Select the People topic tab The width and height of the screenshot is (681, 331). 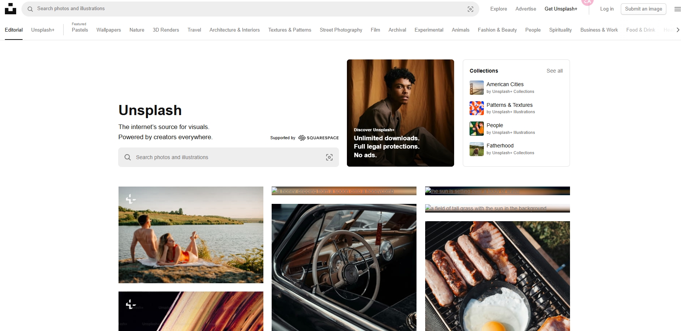[533, 30]
